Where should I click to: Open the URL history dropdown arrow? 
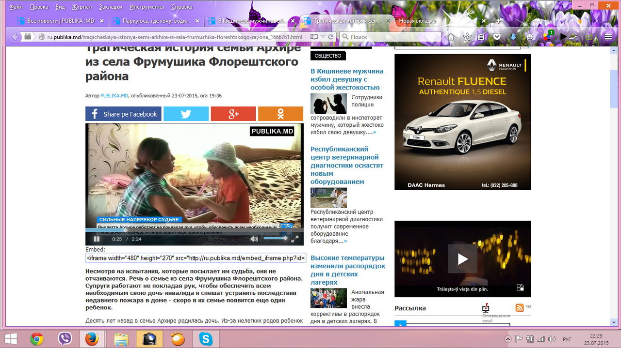(324, 37)
